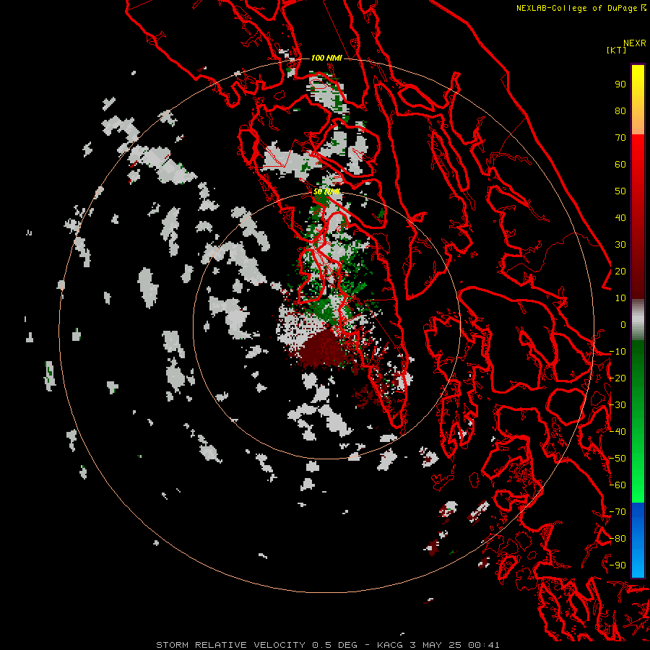Click the 90 value on the velocity scale
This screenshot has width=650, height=650.
pyautogui.click(x=620, y=84)
